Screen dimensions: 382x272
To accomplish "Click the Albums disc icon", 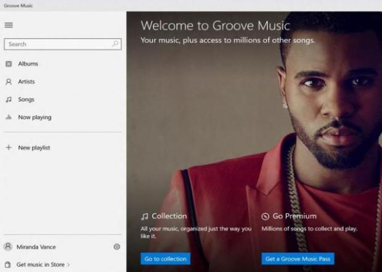I will pos(9,64).
